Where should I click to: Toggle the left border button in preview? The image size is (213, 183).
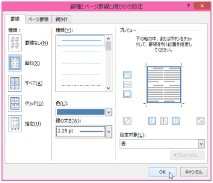coord(152,121)
